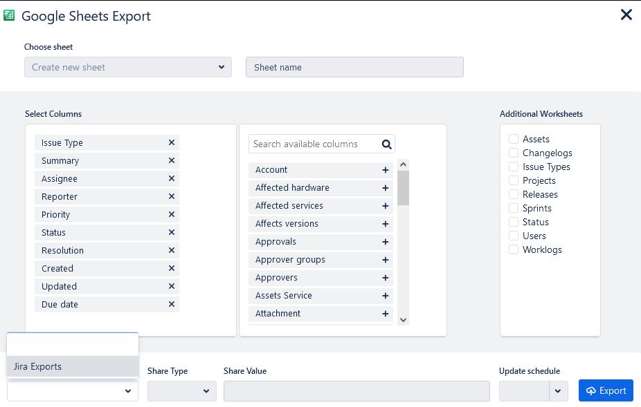The width and height of the screenshot is (641, 407).
Task: Close the Google Sheets Export dialog
Action: click(626, 15)
